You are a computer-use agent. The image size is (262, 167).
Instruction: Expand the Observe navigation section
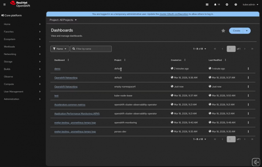coord(22,77)
